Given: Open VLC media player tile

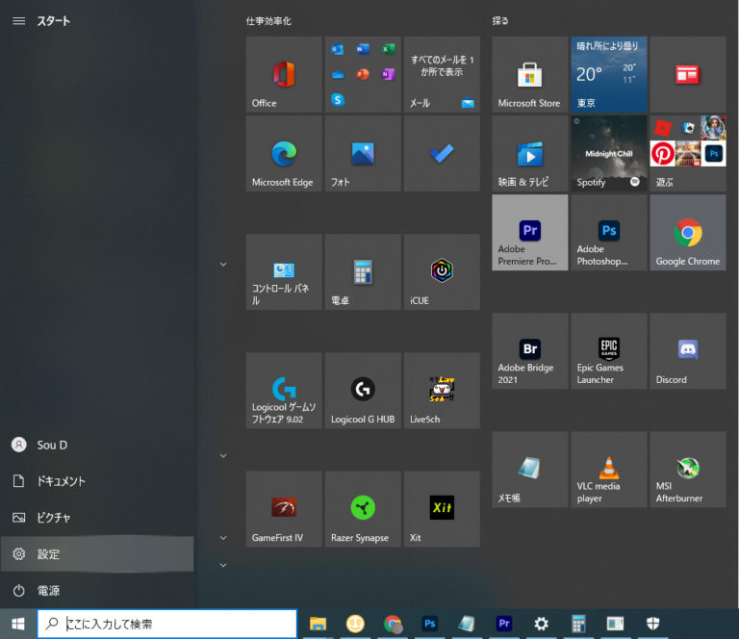Looking at the screenshot, I should [x=608, y=469].
